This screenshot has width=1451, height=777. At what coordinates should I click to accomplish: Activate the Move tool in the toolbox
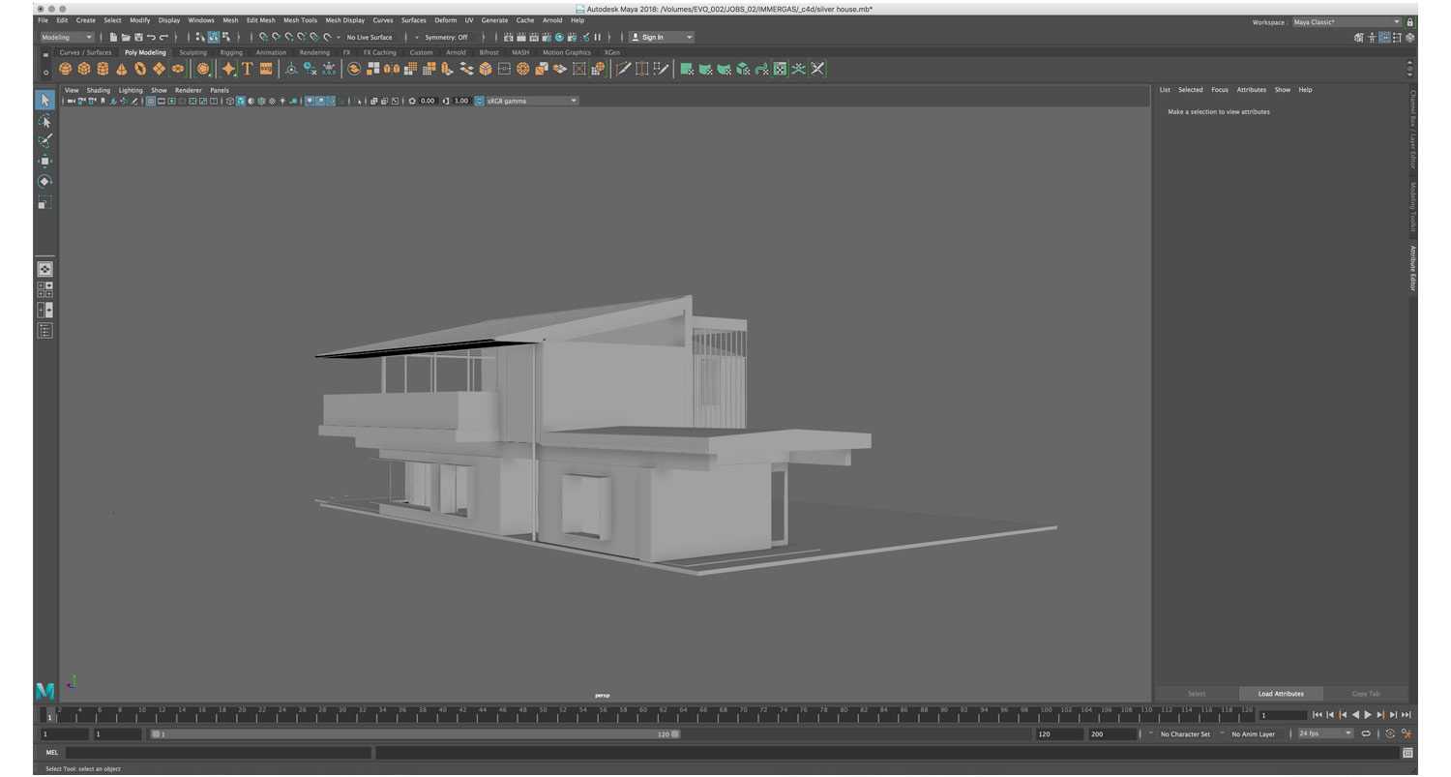pyautogui.click(x=44, y=162)
